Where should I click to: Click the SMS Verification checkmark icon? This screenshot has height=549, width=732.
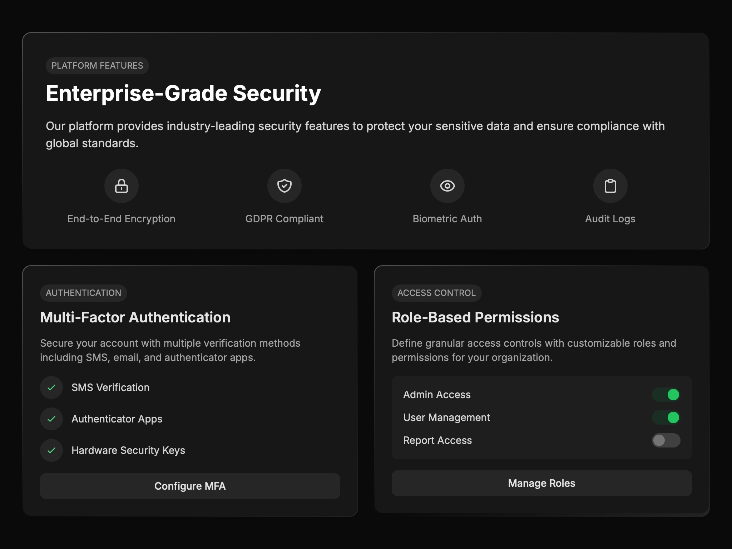point(51,387)
